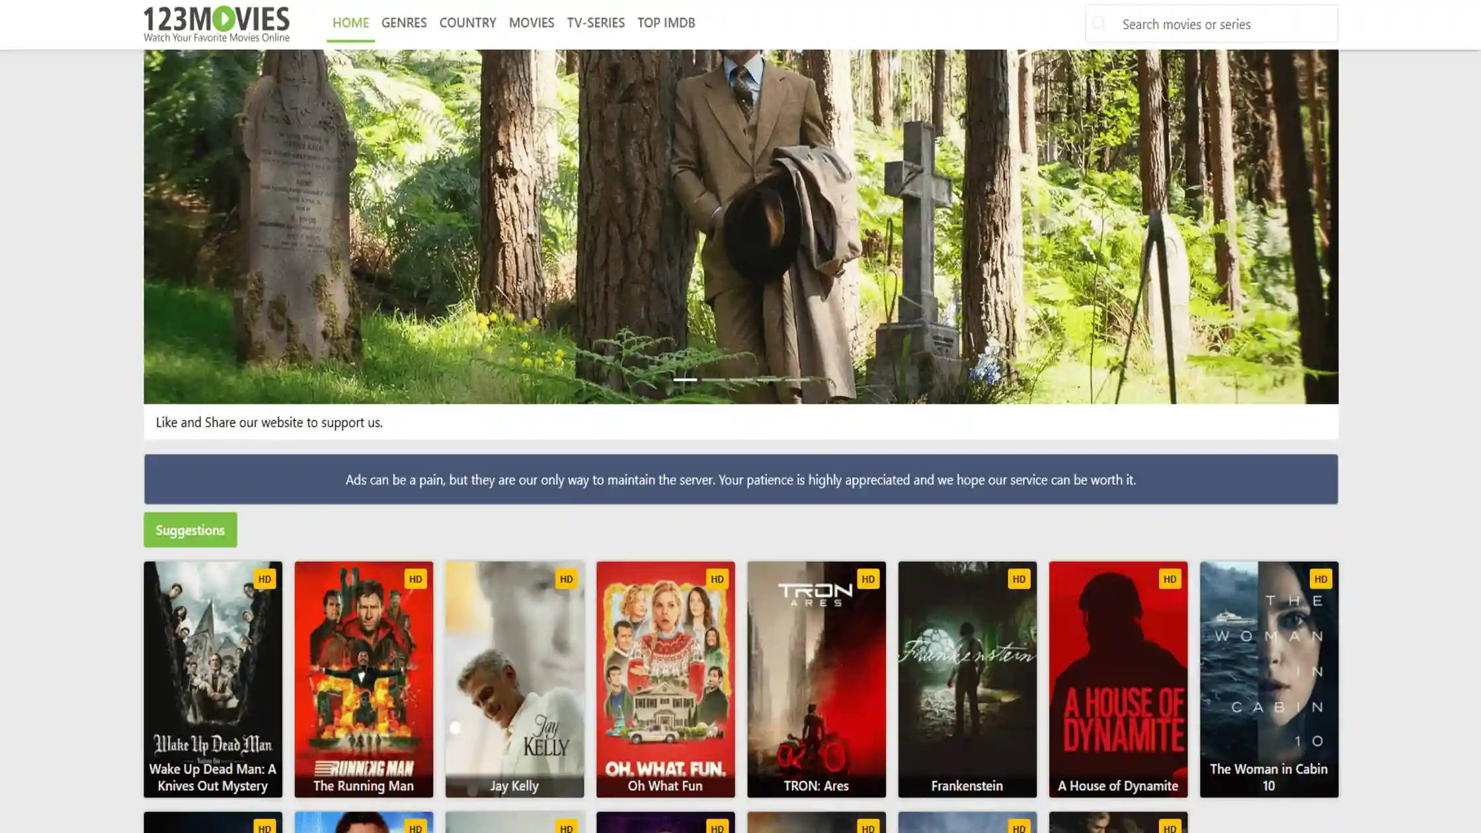Click the HD badge on Frankenstein poster

pos(1019,578)
